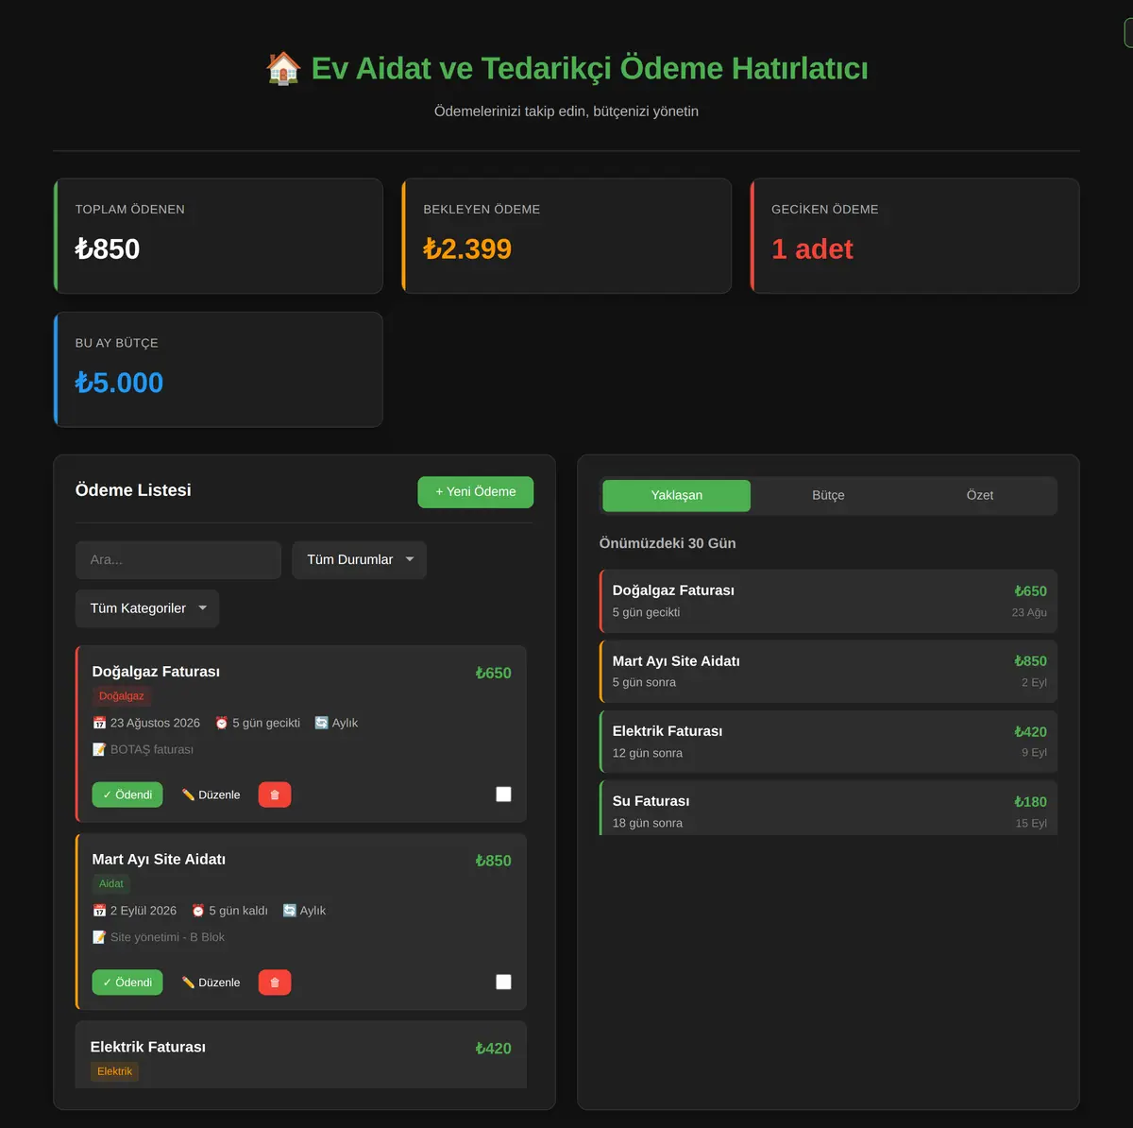Viewport: 1133px width, 1128px height.
Task: Open upcoming item Doğalgaz Faturası 5 gün gecikti
Action: 828,601
